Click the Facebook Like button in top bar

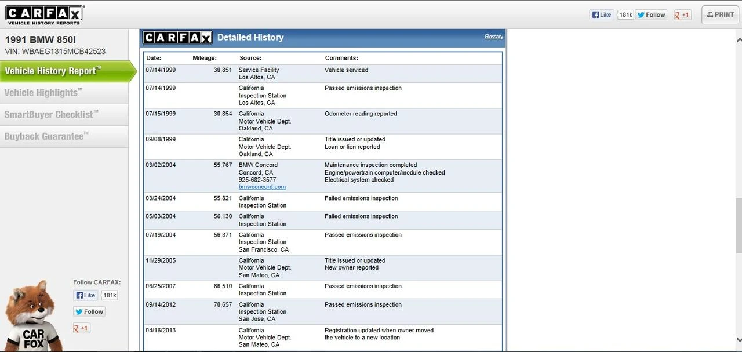[x=602, y=15]
